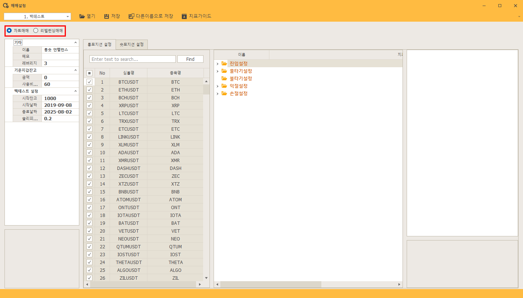Click the 시작날짜 value 2019-09-08
Image resolution: width=523 pixels, height=298 pixels.
[x=61, y=105]
